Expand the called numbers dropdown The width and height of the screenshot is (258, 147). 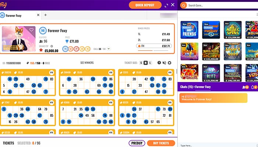click(109, 49)
